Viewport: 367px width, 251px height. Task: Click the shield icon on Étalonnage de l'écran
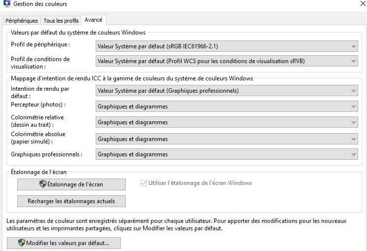(x=43, y=184)
